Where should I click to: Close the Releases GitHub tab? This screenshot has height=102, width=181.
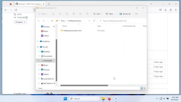click(44, 4)
